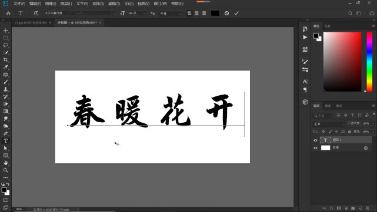Open the text color swatch in options bar
This screenshot has width=377, height=212.
pyautogui.click(x=215, y=13)
